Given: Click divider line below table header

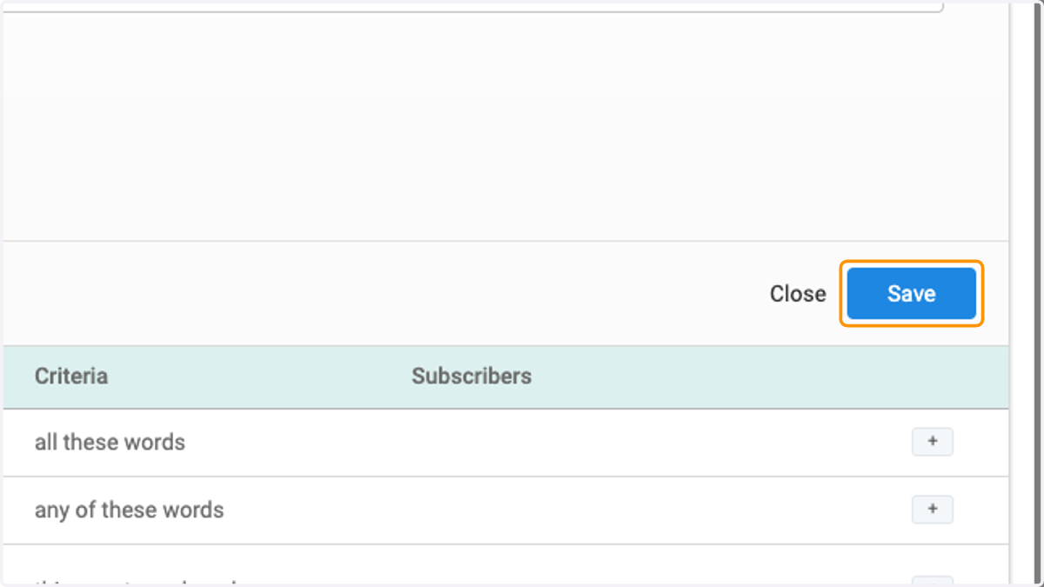Looking at the screenshot, I should [x=505, y=409].
